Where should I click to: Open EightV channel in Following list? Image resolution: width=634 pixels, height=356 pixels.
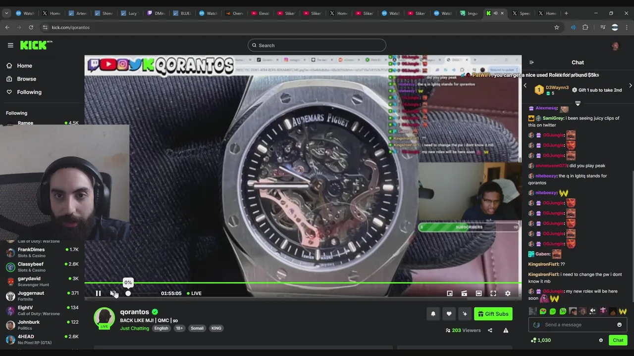(x=42, y=311)
